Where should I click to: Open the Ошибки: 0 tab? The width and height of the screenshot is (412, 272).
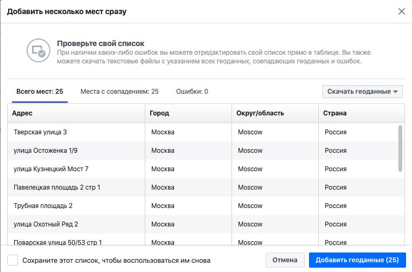pyautogui.click(x=192, y=92)
